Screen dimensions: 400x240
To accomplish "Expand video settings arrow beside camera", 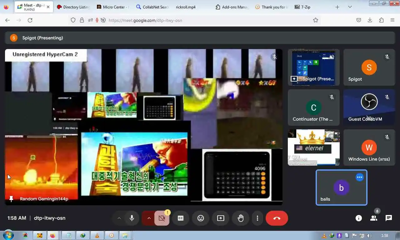I will pos(149,218).
